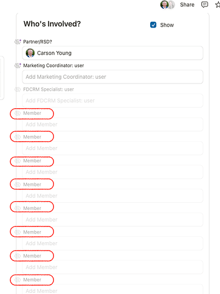
Task: Click the Add Marketing Coordinator: user field
Action: [x=113, y=77]
